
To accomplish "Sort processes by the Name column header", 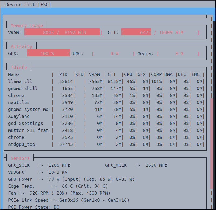I will coord(13,74).
